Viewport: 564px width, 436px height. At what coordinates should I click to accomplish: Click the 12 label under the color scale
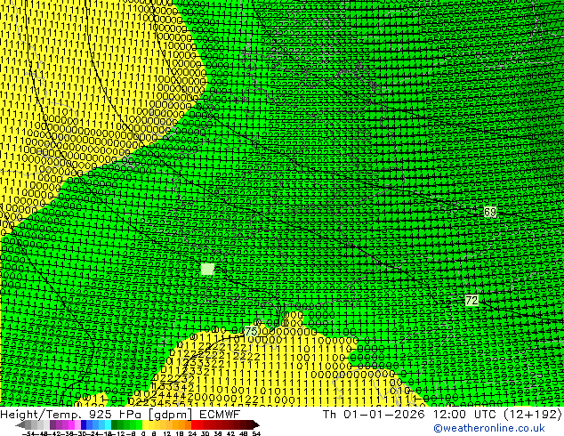(167, 434)
